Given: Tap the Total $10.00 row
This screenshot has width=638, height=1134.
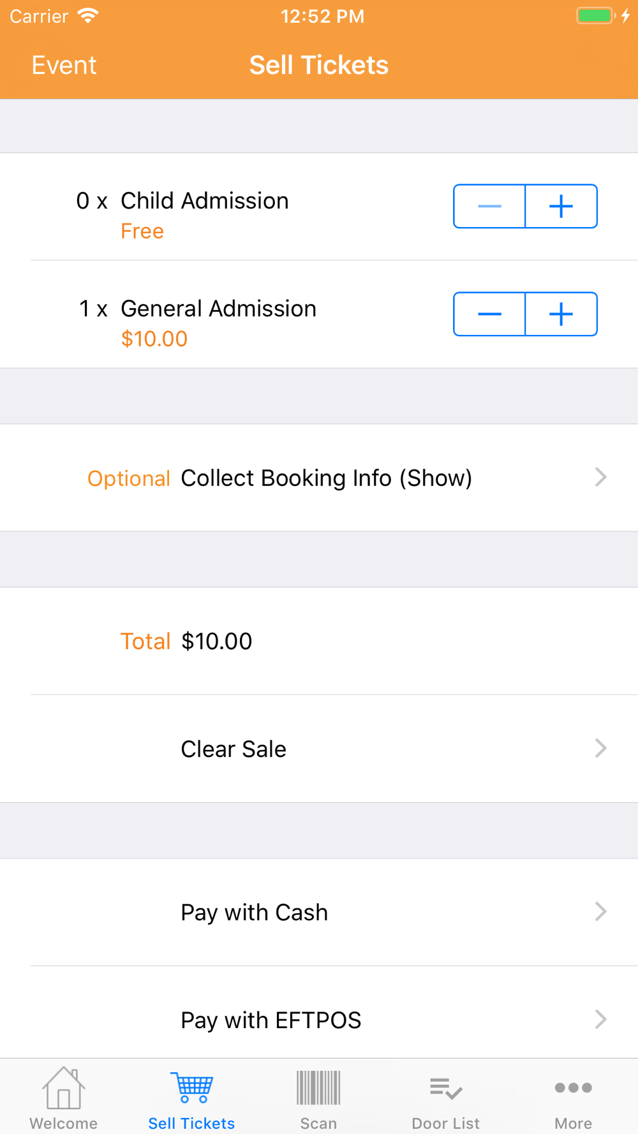Looking at the screenshot, I should pyautogui.click(x=319, y=641).
